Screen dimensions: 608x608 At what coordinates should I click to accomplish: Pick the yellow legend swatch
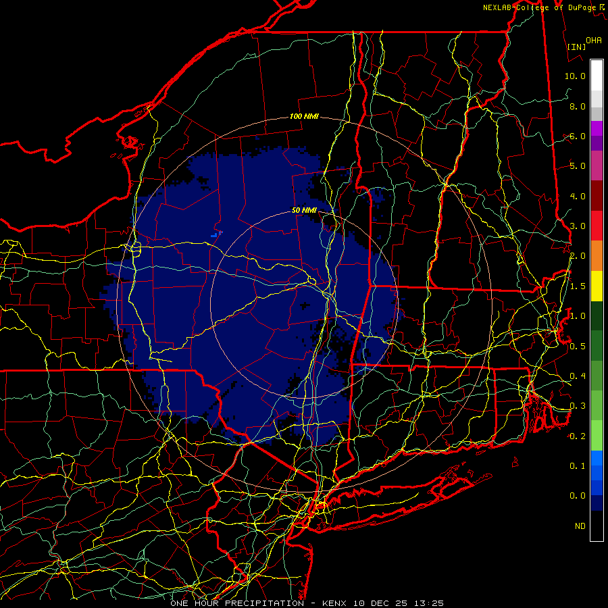click(597, 286)
